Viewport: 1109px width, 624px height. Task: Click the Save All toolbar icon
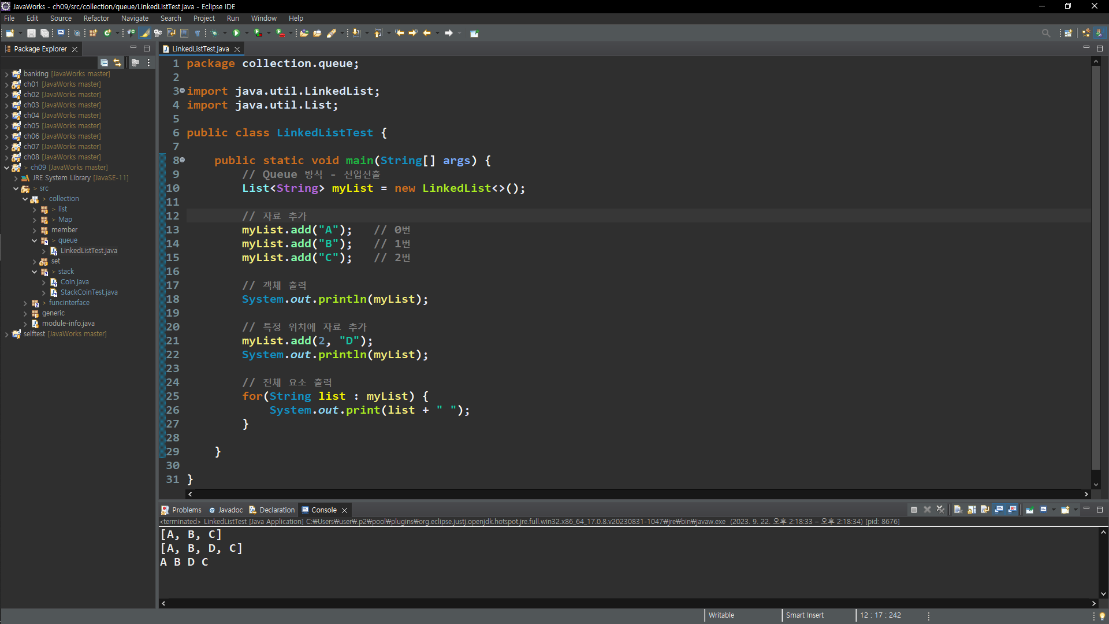click(44, 33)
